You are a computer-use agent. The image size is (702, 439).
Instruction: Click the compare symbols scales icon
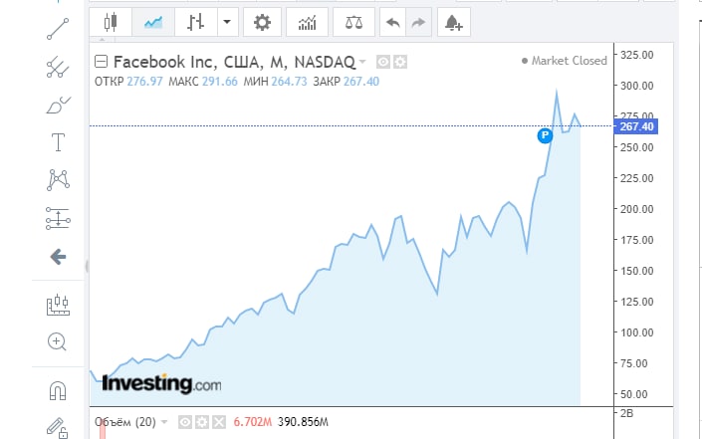353,21
